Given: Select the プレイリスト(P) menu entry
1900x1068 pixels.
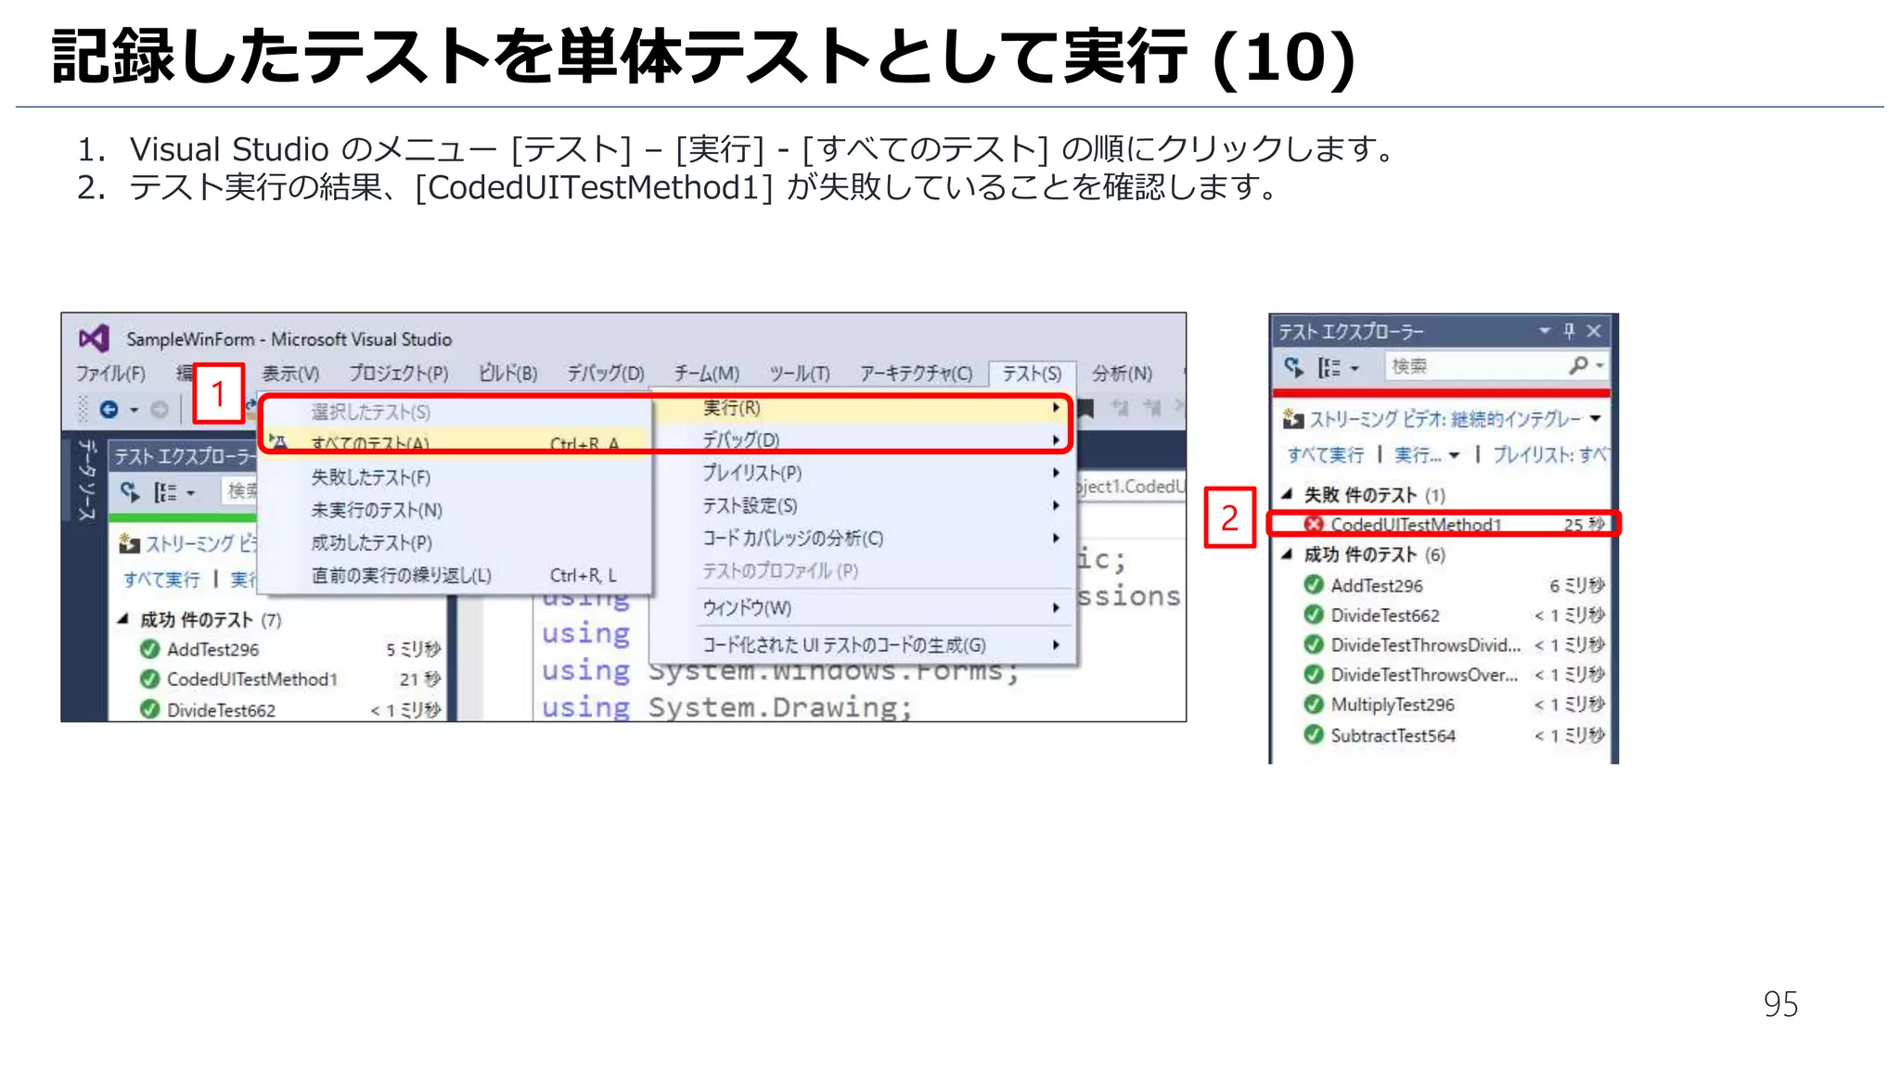Looking at the screenshot, I should tap(863, 473).
